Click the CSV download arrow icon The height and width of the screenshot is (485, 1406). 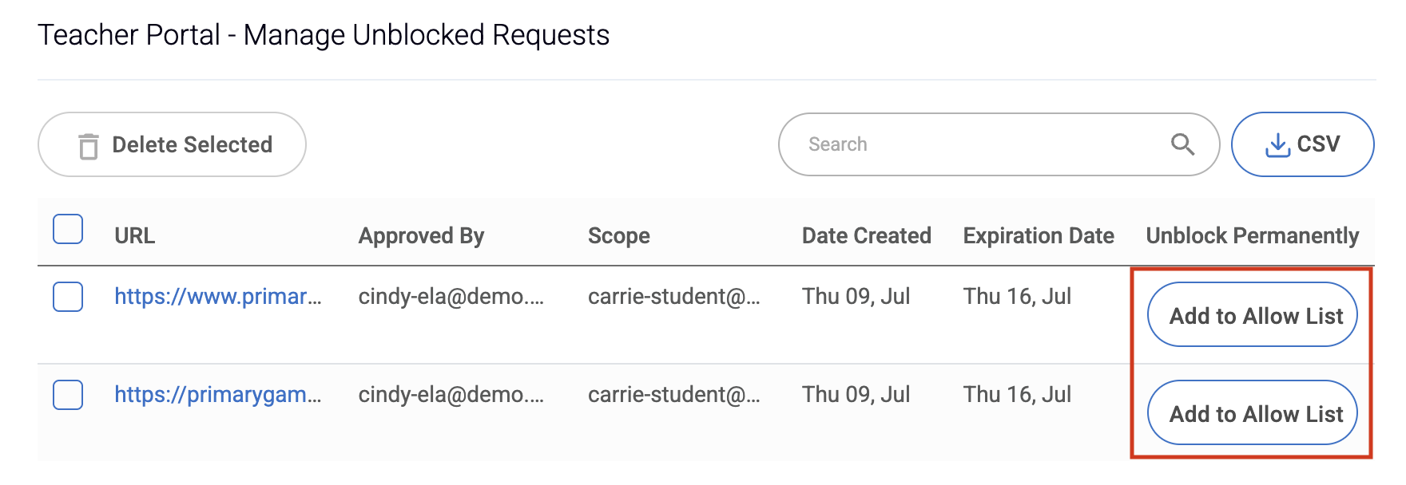pos(1277,144)
